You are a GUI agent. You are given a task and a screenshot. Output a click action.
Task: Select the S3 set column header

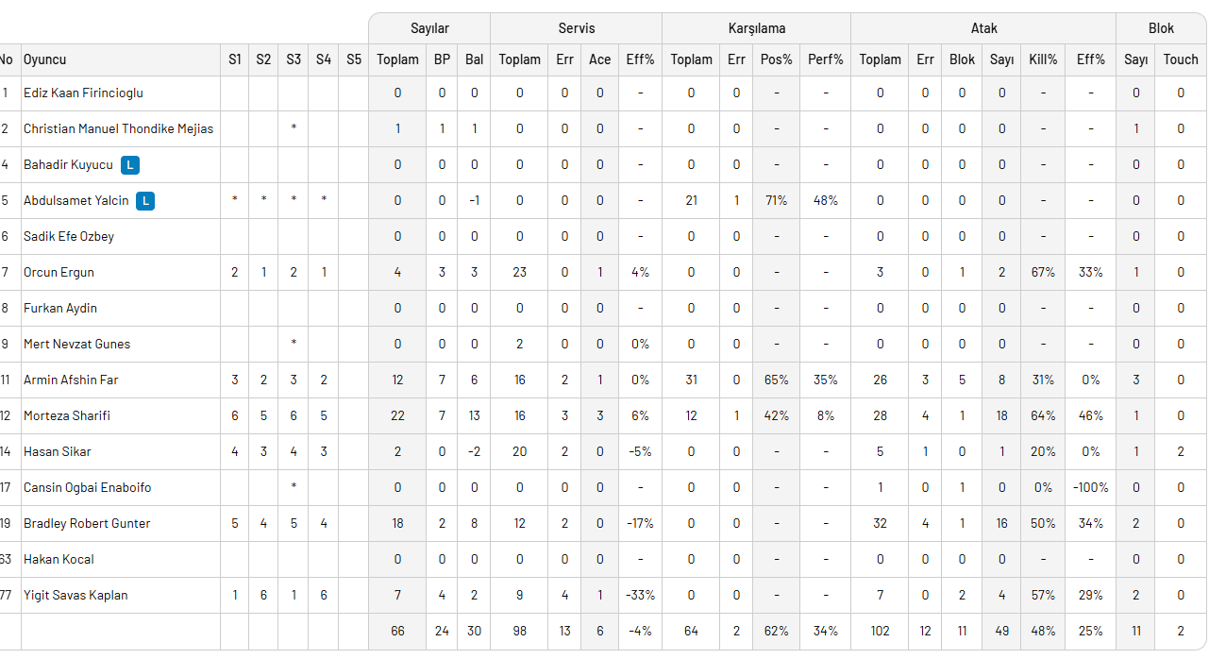[x=294, y=59]
